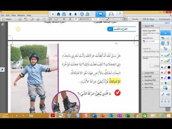
Task: Open the zoom level dropdown arrow
Action: coord(101,19)
